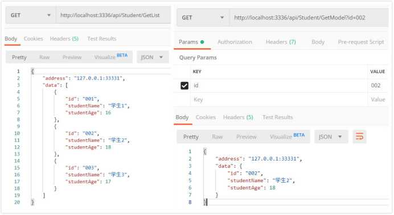Switch to the Authorization tab
The width and height of the screenshot is (394, 215).
click(235, 42)
